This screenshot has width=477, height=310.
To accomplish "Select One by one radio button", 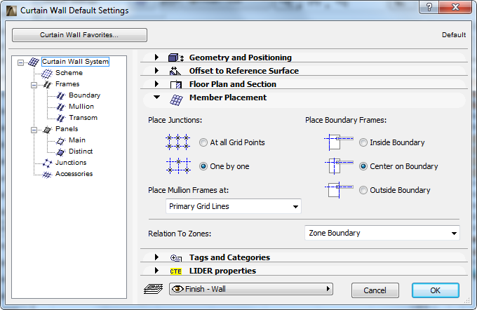I will [x=203, y=166].
